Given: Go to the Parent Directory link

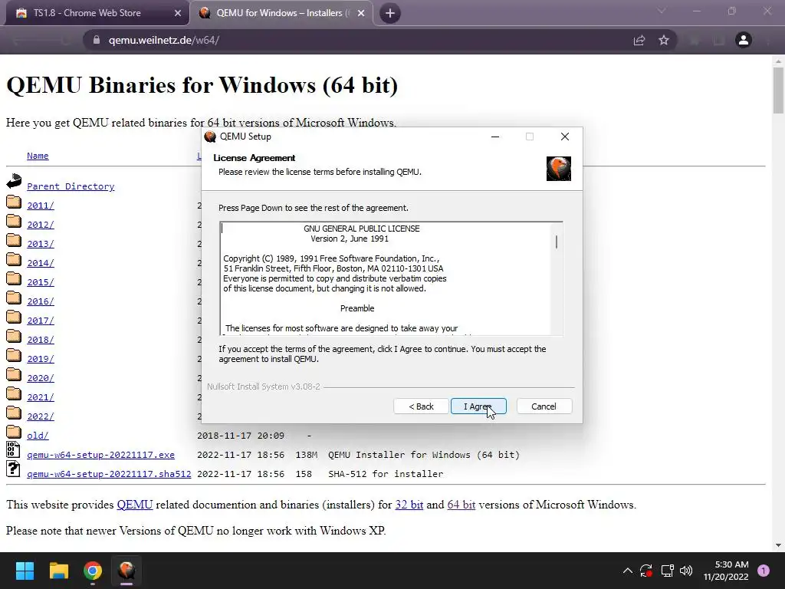Looking at the screenshot, I should pyautogui.click(x=71, y=186).
